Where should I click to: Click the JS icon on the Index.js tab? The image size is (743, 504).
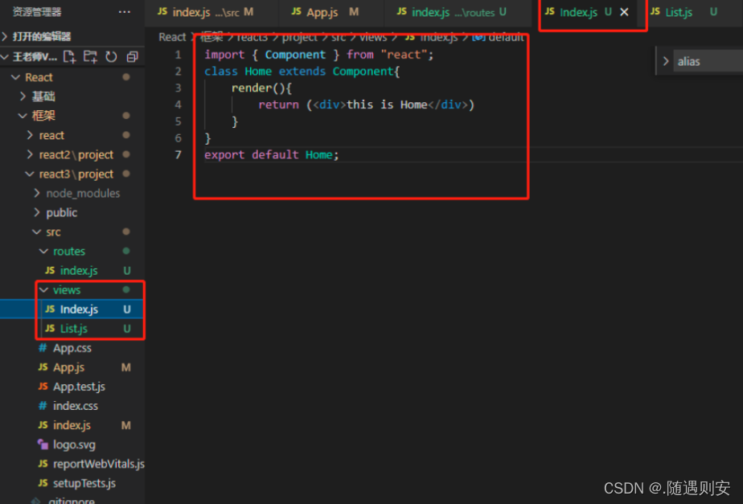[x=551, y=12]
